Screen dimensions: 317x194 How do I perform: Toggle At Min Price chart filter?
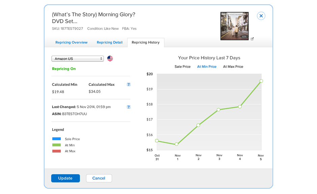click(207, 67)
